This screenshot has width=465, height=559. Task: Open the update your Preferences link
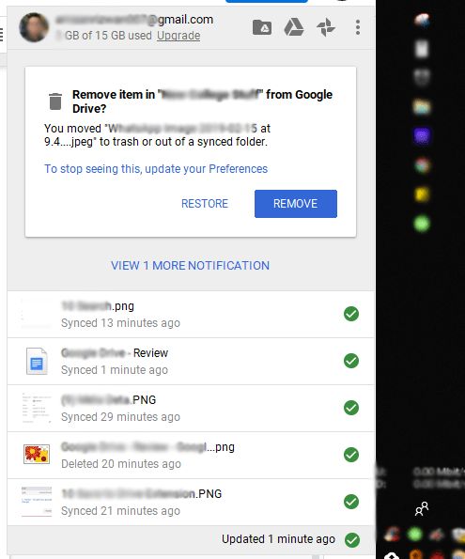156,168
